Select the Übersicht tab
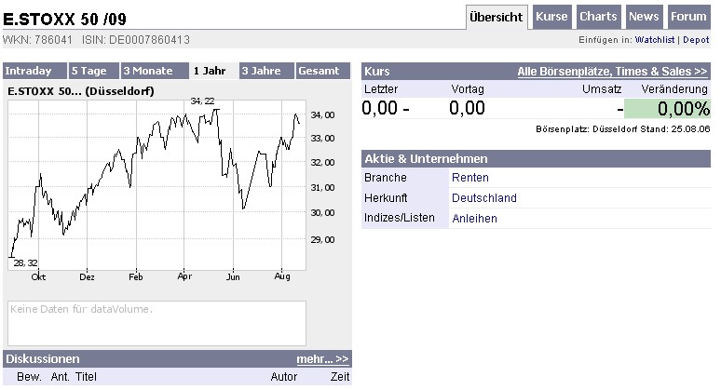The image size is (721, 390). 497,17
